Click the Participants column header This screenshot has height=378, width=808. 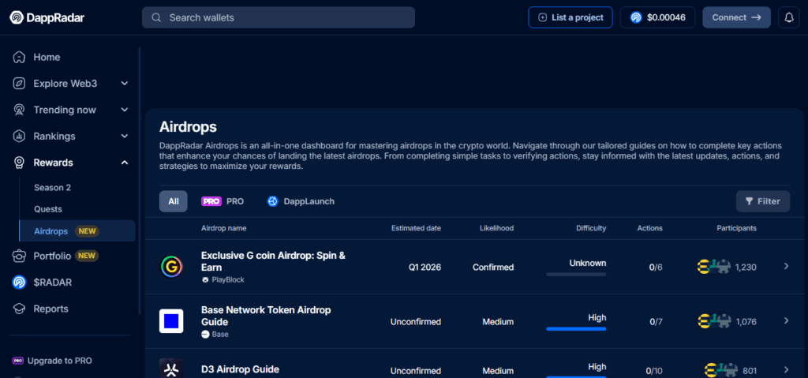pos(736,228)
